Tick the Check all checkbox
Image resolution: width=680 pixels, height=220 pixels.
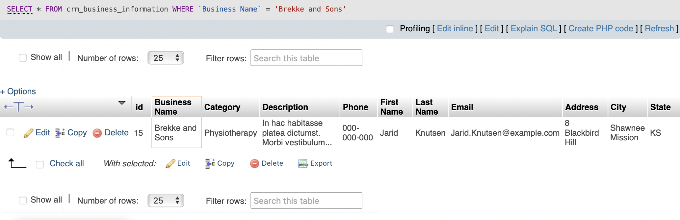[40, 164]
